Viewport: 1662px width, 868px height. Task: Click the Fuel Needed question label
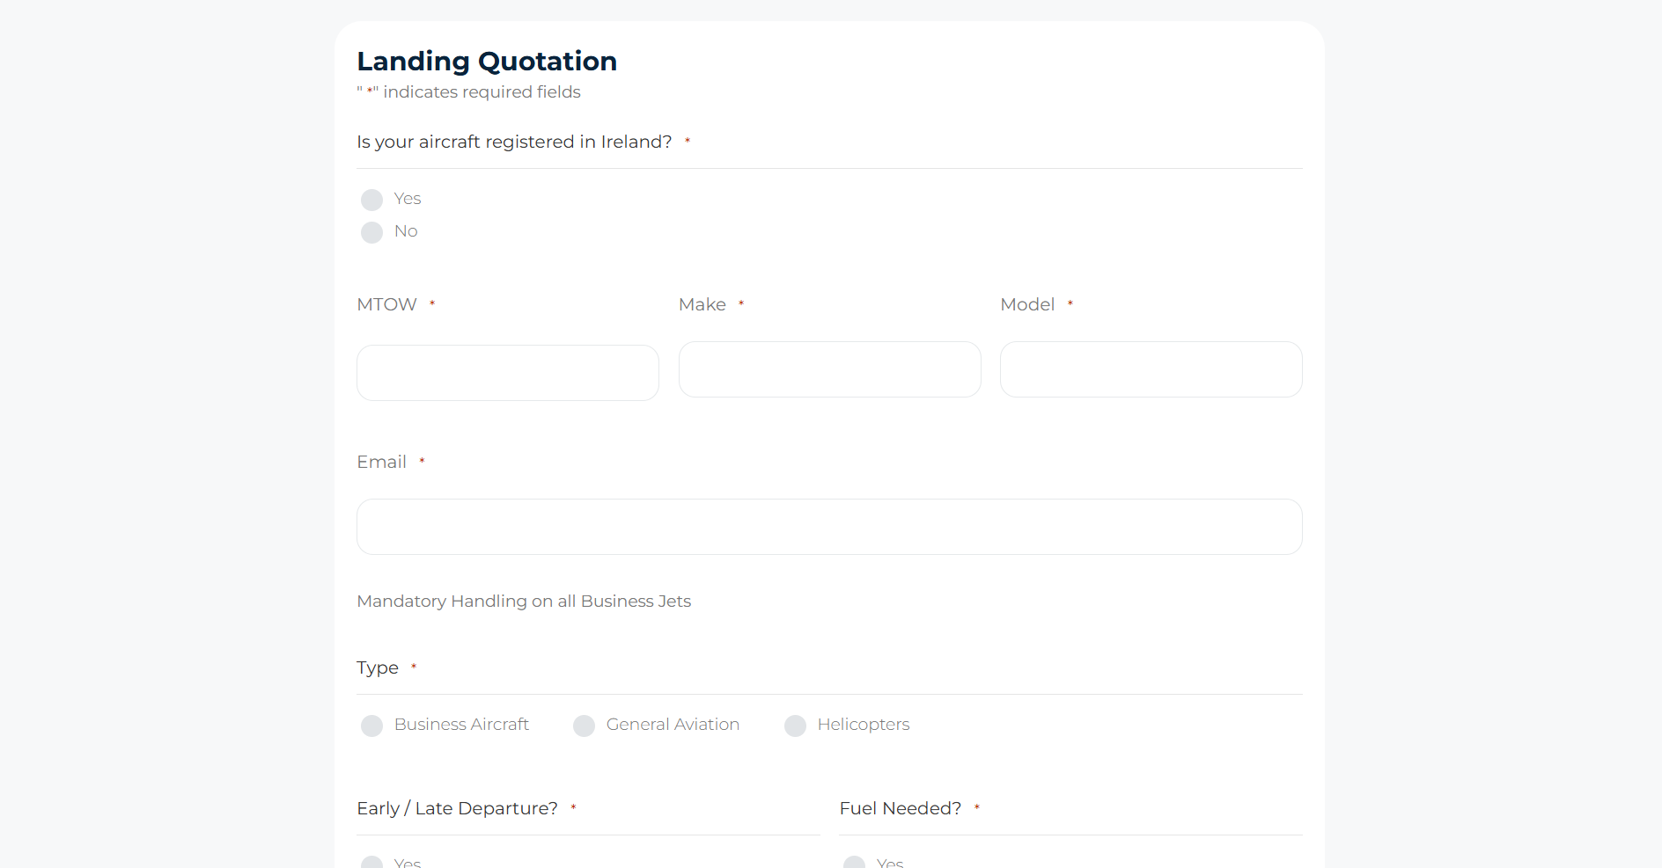(900, 808)
